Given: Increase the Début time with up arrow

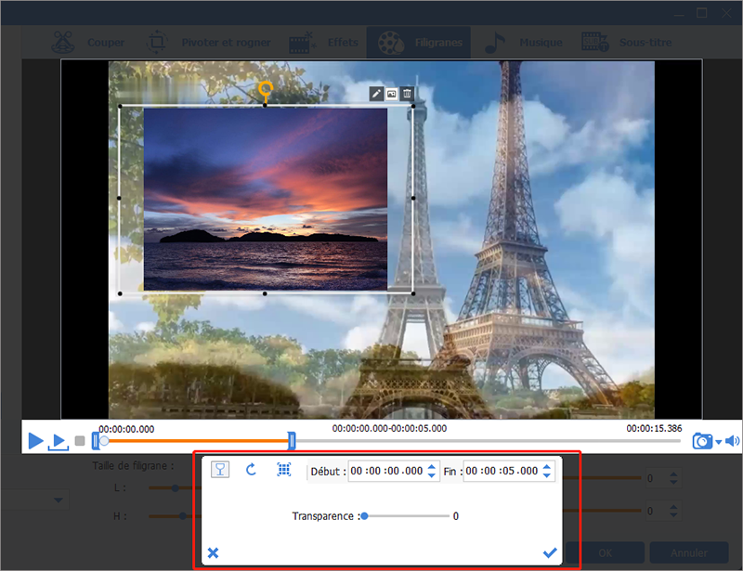Looking at the screenshot, I should pos(431,466).
